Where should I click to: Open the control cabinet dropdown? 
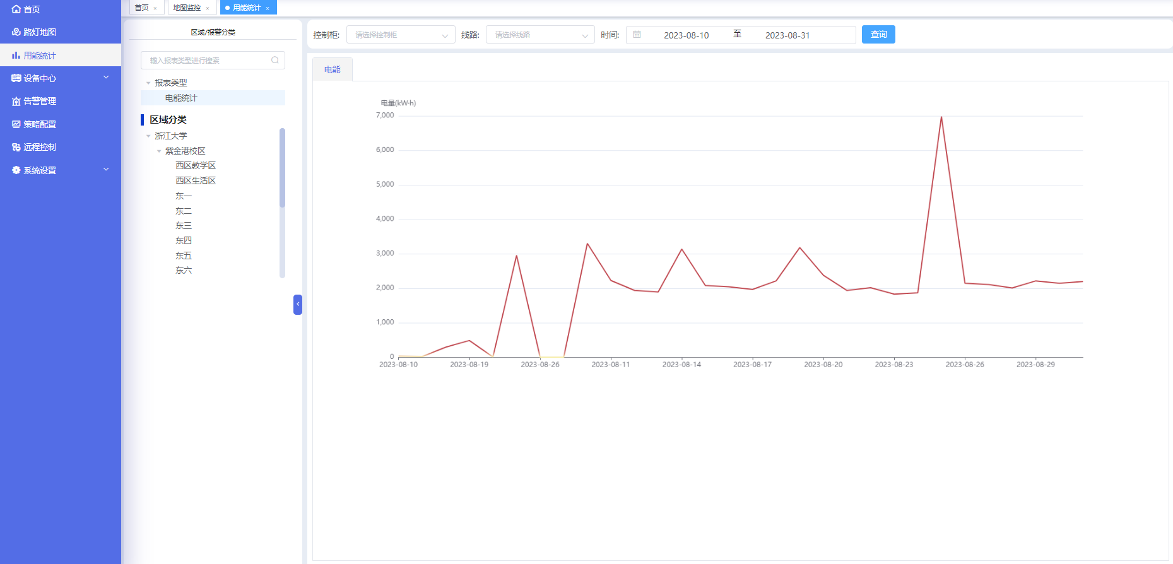(x=401, y=35)
